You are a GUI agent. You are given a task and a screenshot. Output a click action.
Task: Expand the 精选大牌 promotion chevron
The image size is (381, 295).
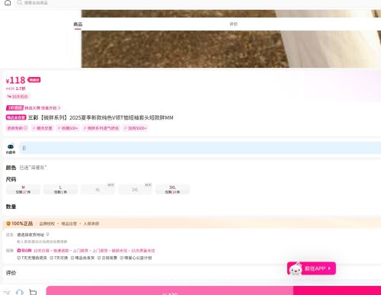point(59,108)
